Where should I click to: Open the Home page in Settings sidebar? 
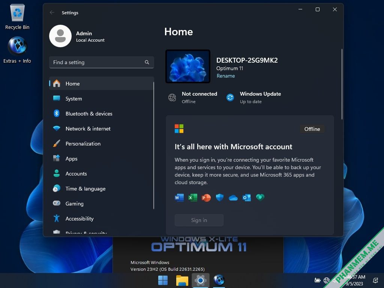coord(101,84)
